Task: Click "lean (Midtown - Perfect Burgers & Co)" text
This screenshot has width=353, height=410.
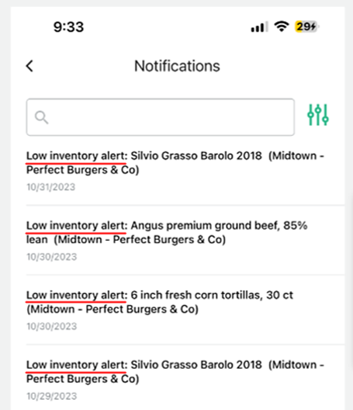Action: coord(126,239)
